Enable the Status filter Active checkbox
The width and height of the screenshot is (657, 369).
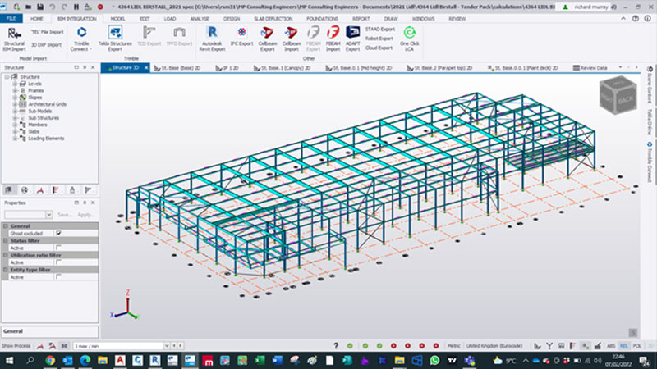(58, 247)
